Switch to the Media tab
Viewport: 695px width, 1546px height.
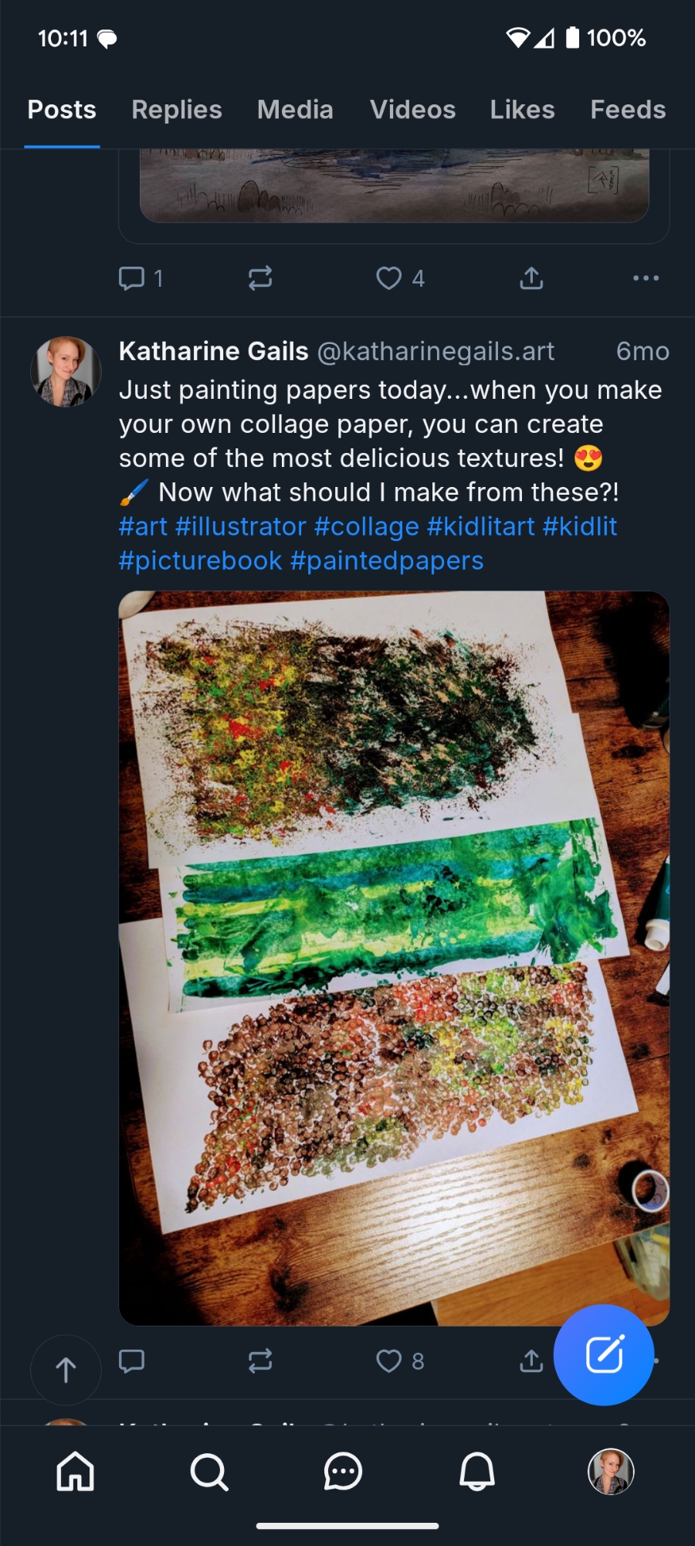295,110
